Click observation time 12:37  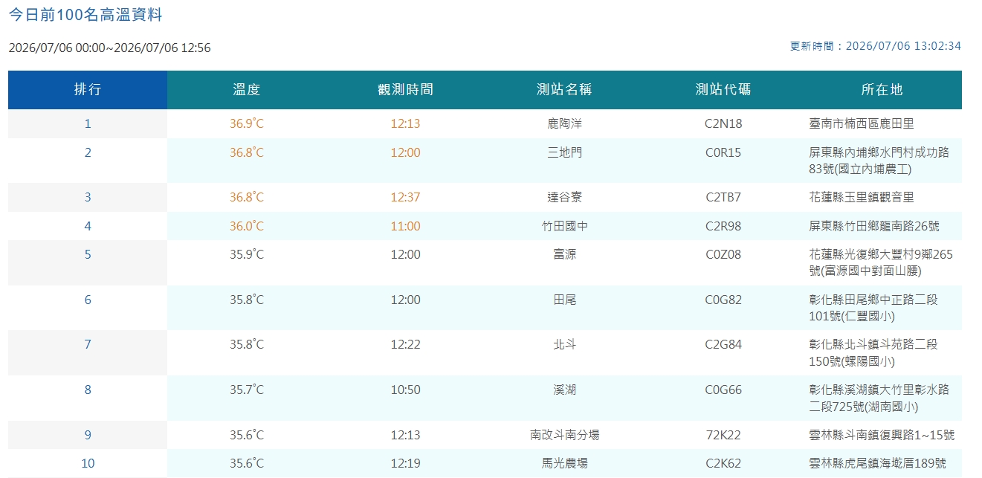[405, 197]
